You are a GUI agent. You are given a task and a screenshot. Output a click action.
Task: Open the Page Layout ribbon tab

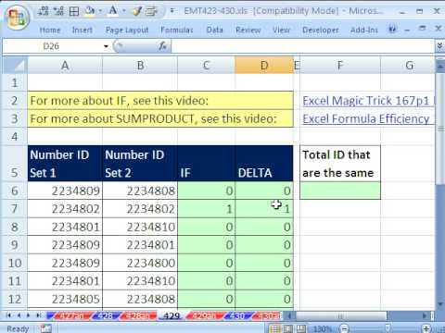click(127, 30)
